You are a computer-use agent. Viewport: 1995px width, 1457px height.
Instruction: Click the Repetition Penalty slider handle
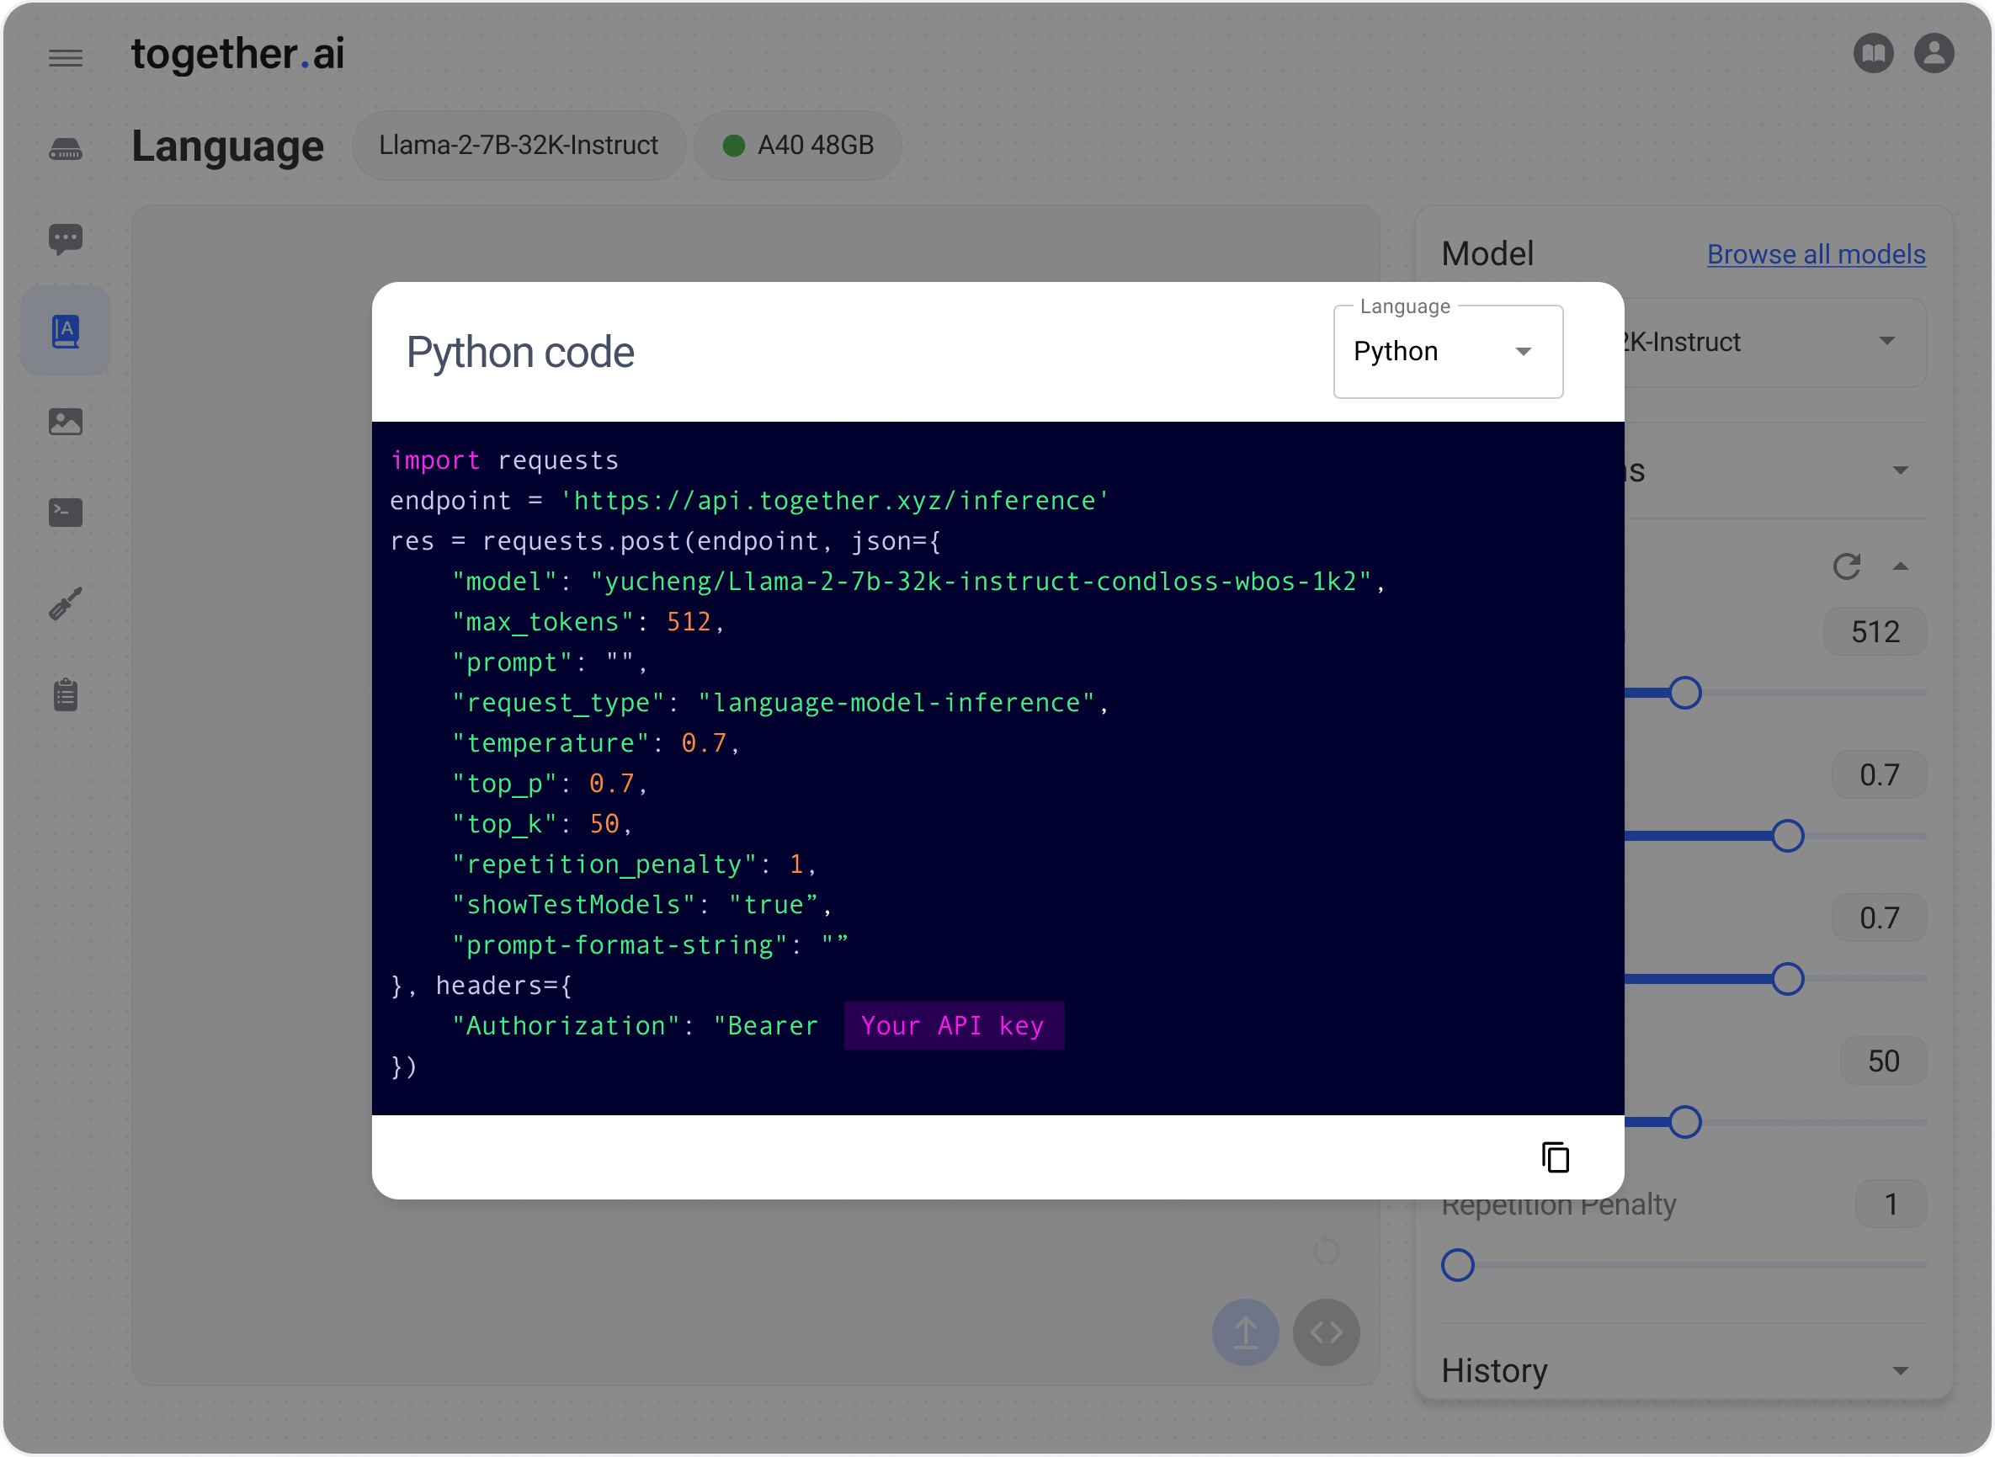click(x=1457, y=1265)
